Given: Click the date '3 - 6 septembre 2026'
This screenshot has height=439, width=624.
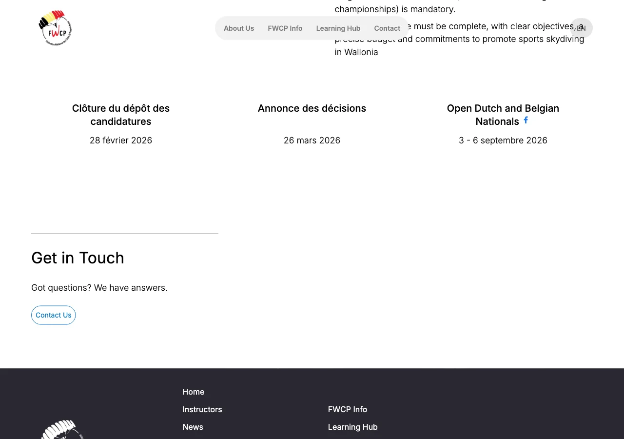Looking at the screenshot, I should [x=503, y=140].
